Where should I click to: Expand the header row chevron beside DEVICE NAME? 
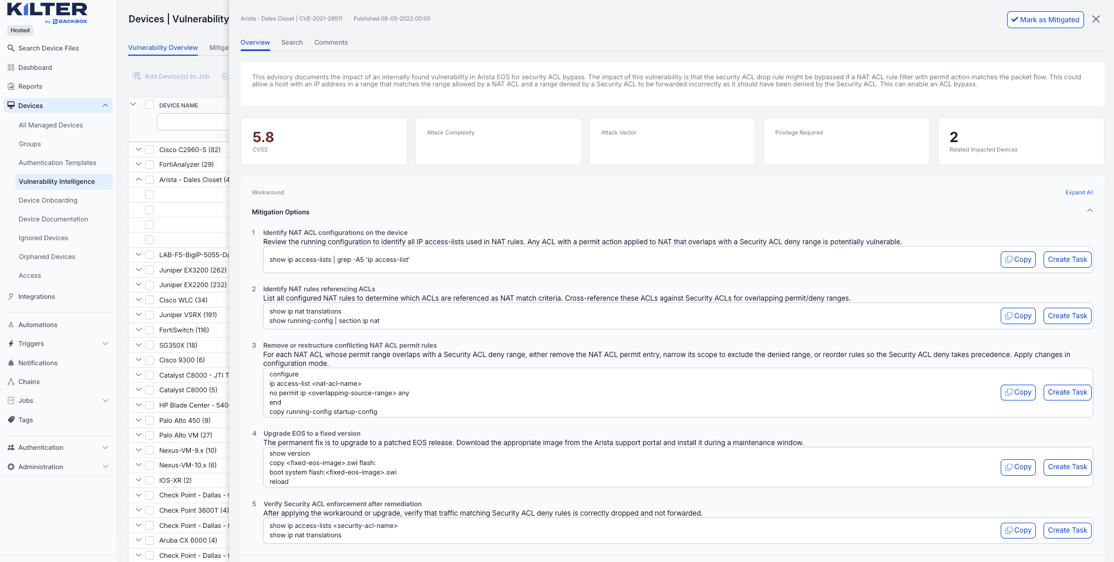133,105
